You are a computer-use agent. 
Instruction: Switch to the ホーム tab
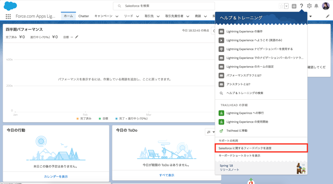(68, 16)
